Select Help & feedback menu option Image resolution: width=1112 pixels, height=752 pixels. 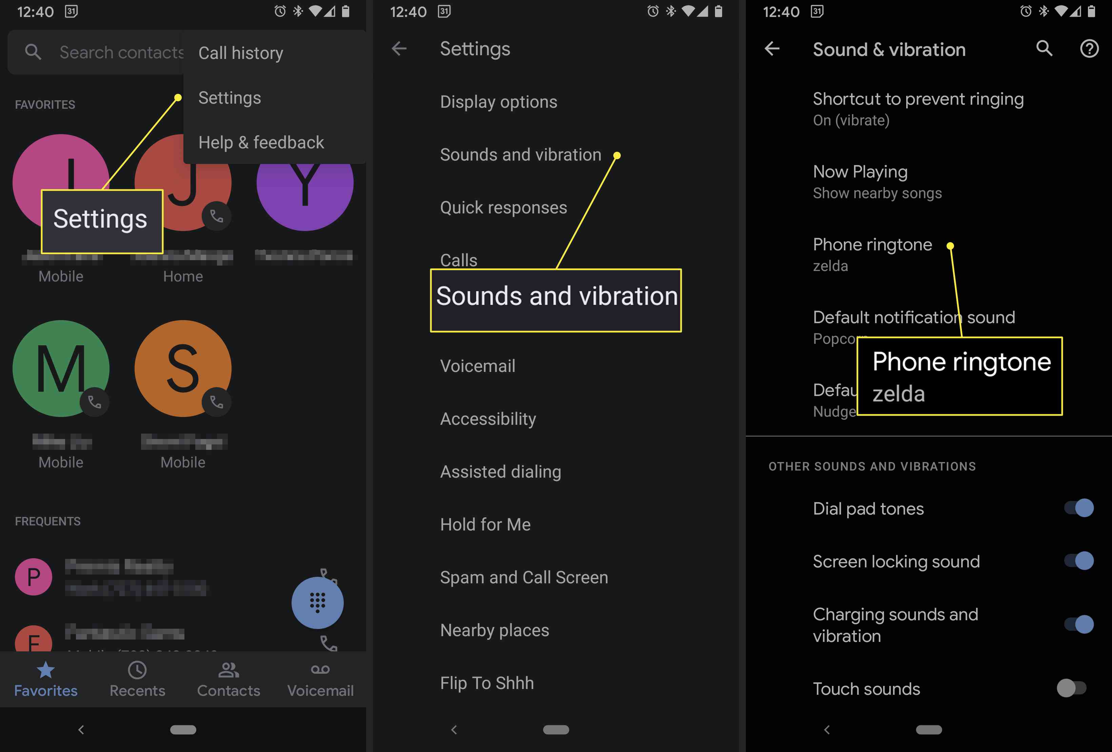tap(261, 141)
